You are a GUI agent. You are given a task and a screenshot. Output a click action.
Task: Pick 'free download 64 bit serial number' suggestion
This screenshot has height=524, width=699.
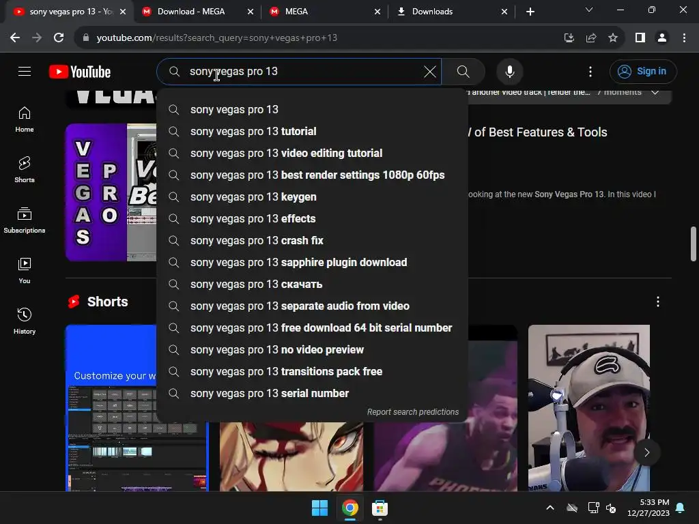pyautogui.click(x=312, y=328)
